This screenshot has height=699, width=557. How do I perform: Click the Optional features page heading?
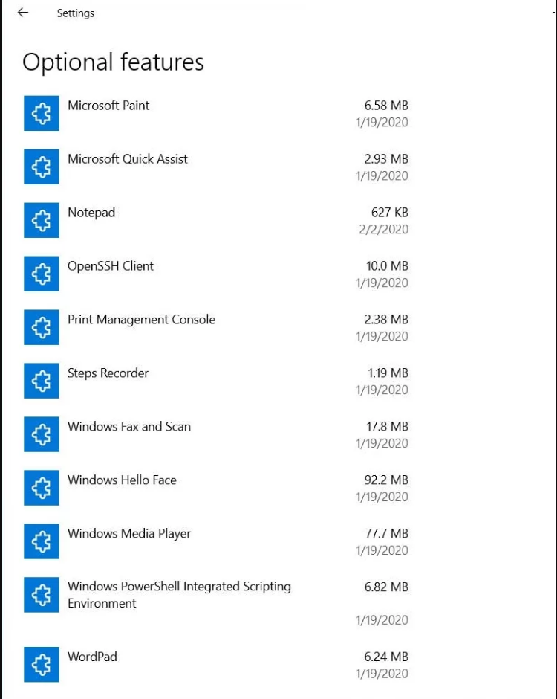[113, 62]
